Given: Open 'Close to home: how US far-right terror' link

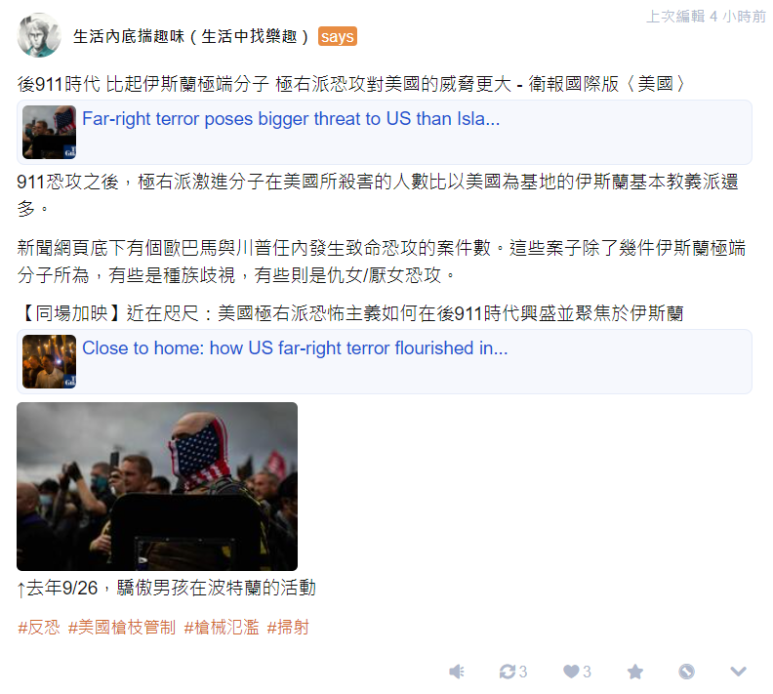Looking at the screenshot, I should click(x=295, y=348).
